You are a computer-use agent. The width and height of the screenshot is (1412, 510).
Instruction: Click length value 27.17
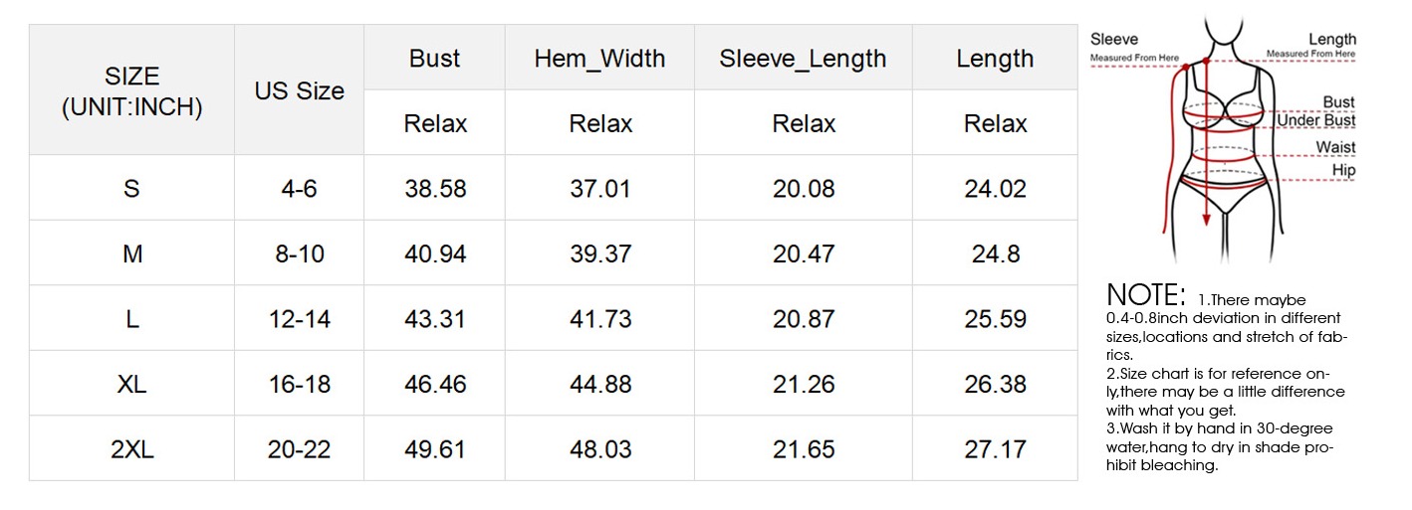pyautogui.click(x=995, y=449)
